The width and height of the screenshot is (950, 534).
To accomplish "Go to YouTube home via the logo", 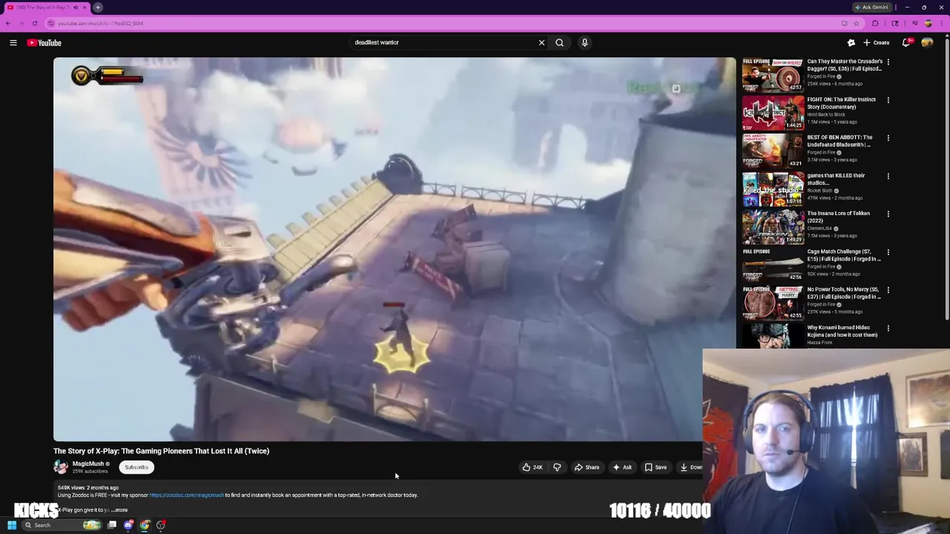I will pos(45,43).
